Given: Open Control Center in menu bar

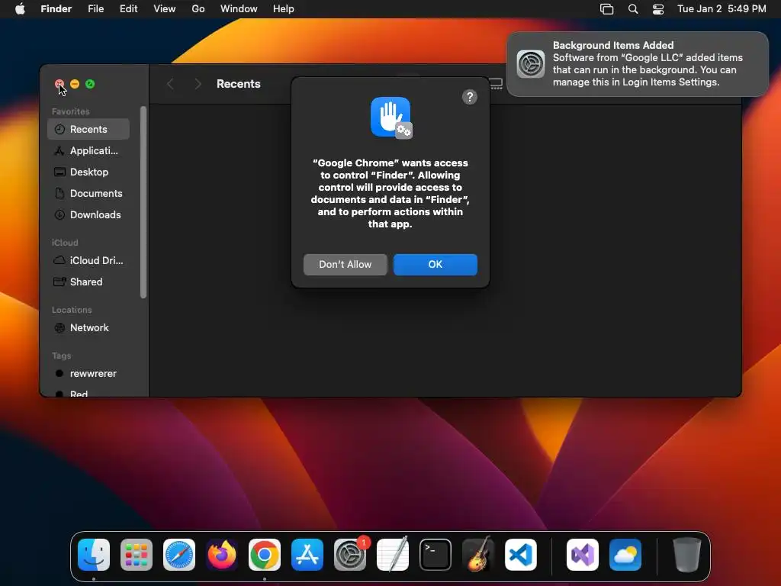Looking at the screenshot, I should [x=658, y=9].
